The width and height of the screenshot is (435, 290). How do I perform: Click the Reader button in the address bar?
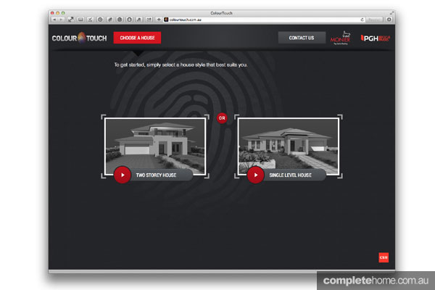coord(374,20)
